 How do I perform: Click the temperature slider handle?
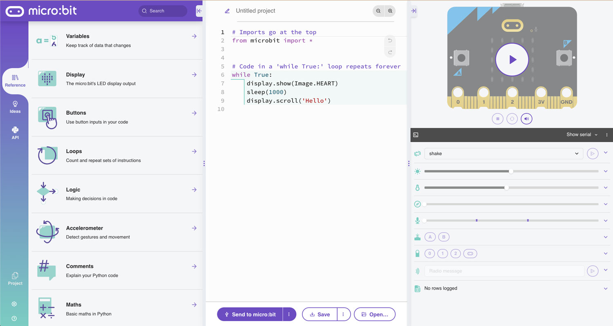coord(507,188)
